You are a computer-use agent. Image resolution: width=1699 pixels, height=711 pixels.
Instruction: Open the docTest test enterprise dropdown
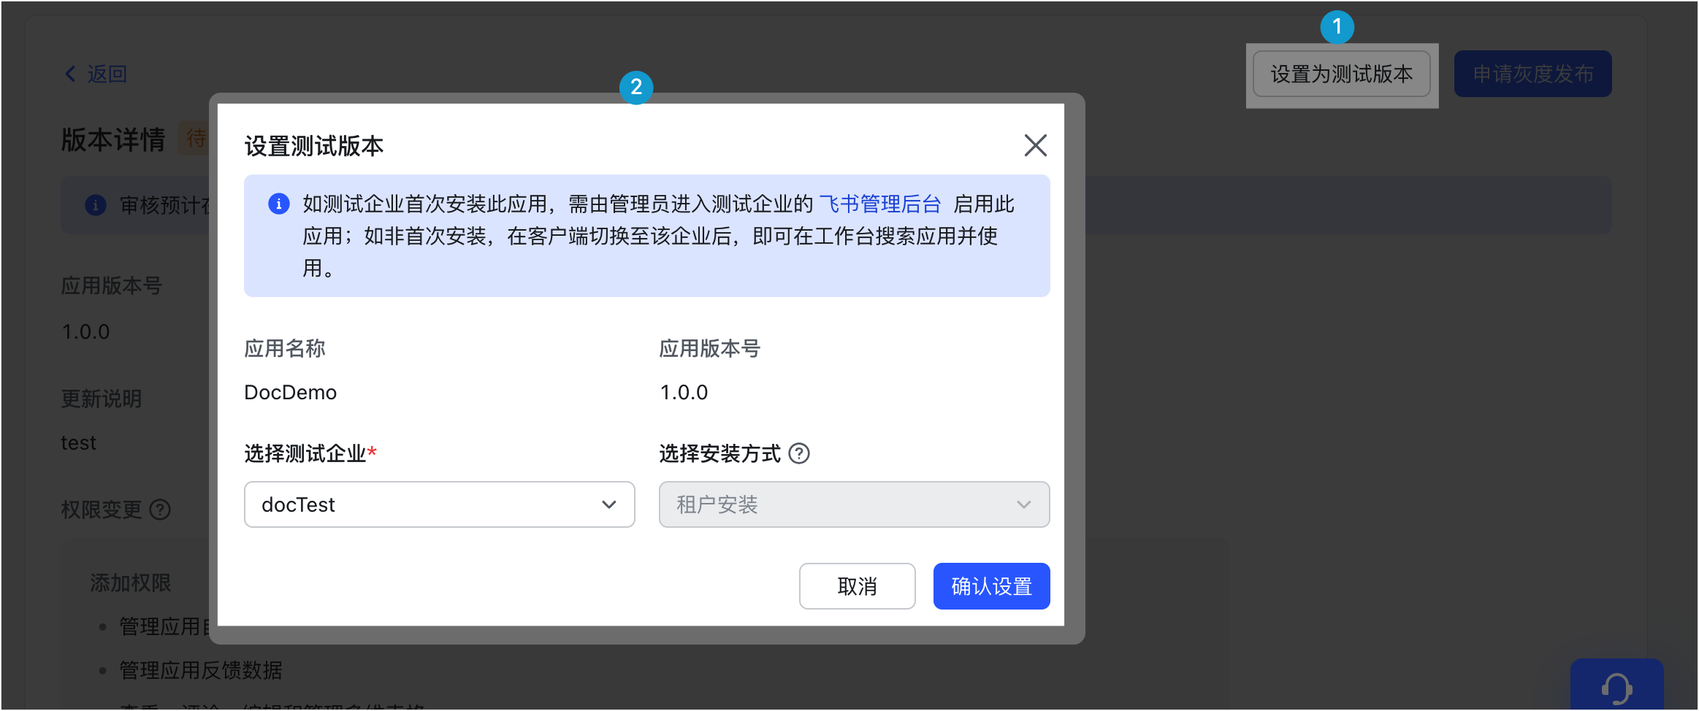(439, 504)
